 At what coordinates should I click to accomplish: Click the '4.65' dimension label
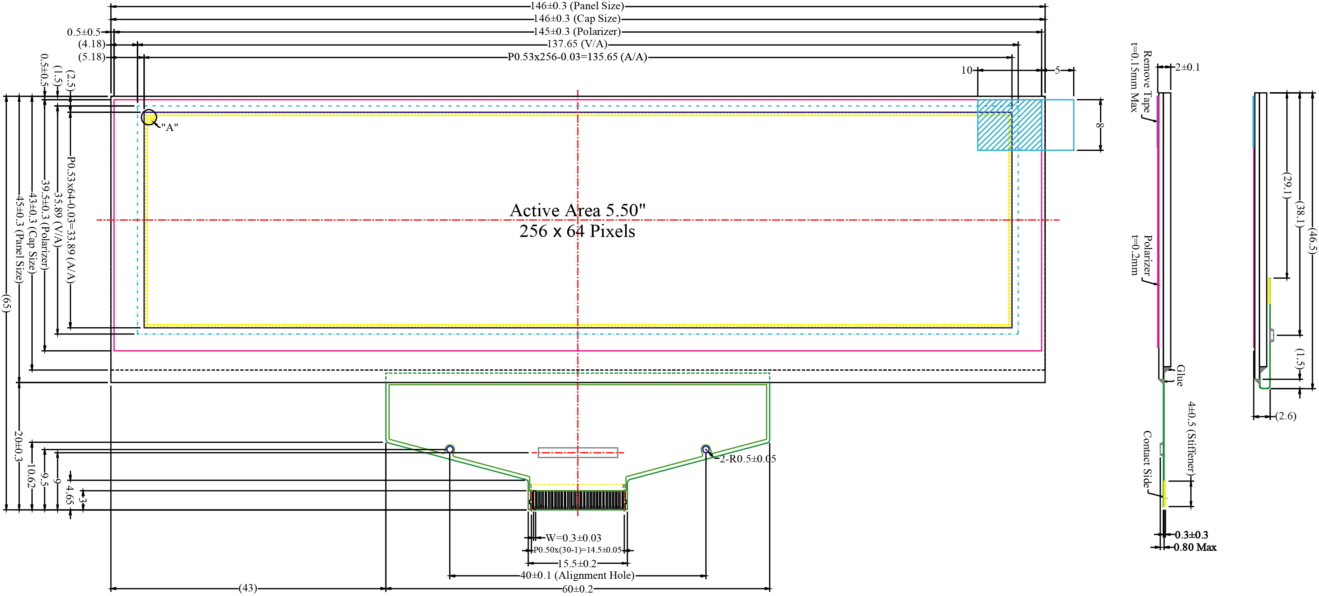(x=70, y=495)
